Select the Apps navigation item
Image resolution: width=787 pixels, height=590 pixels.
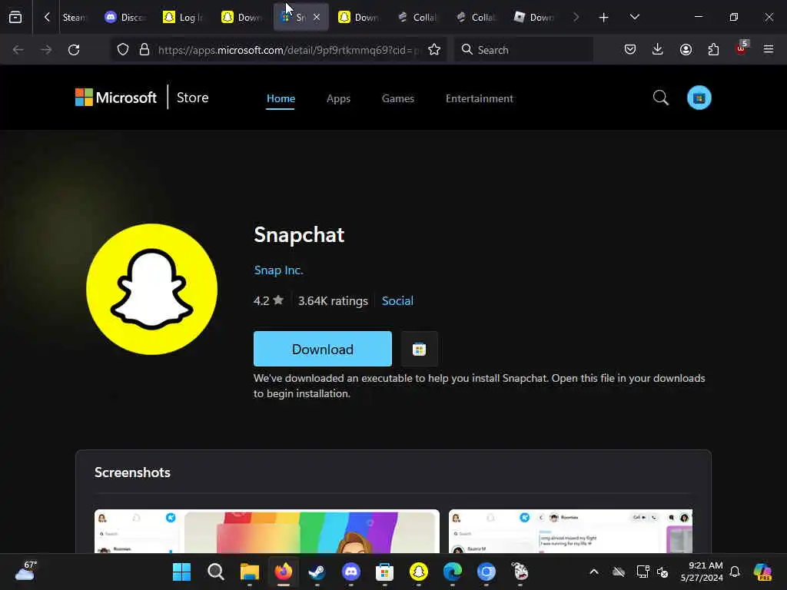coord(338,98)
